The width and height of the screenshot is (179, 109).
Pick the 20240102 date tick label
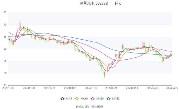[70, 88]
